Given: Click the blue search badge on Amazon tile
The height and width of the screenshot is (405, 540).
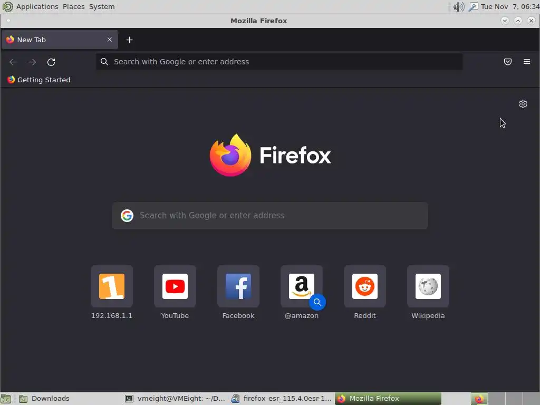Looking at the screenshot, I should [x=317, y=302].
